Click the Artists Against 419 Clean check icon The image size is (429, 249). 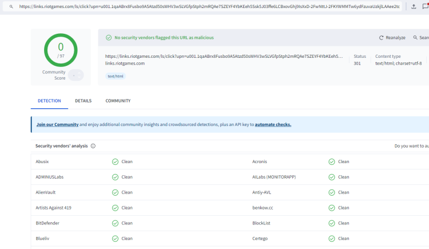pyautogui.click(x=115, y=208)
